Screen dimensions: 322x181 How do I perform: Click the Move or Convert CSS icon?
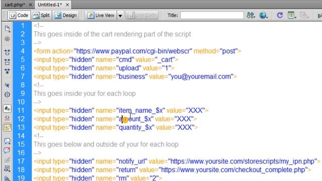(x=7, y=178)
